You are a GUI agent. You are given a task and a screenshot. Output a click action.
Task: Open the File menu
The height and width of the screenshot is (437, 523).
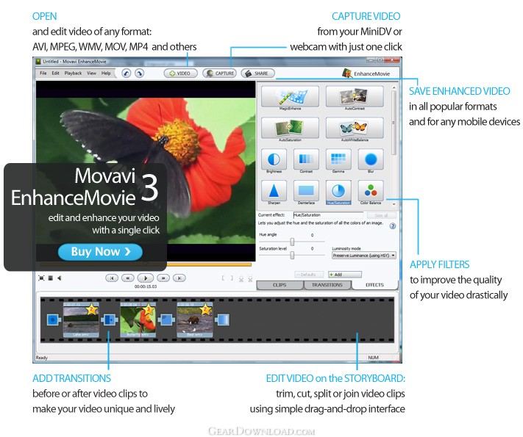tap(43, 73)
